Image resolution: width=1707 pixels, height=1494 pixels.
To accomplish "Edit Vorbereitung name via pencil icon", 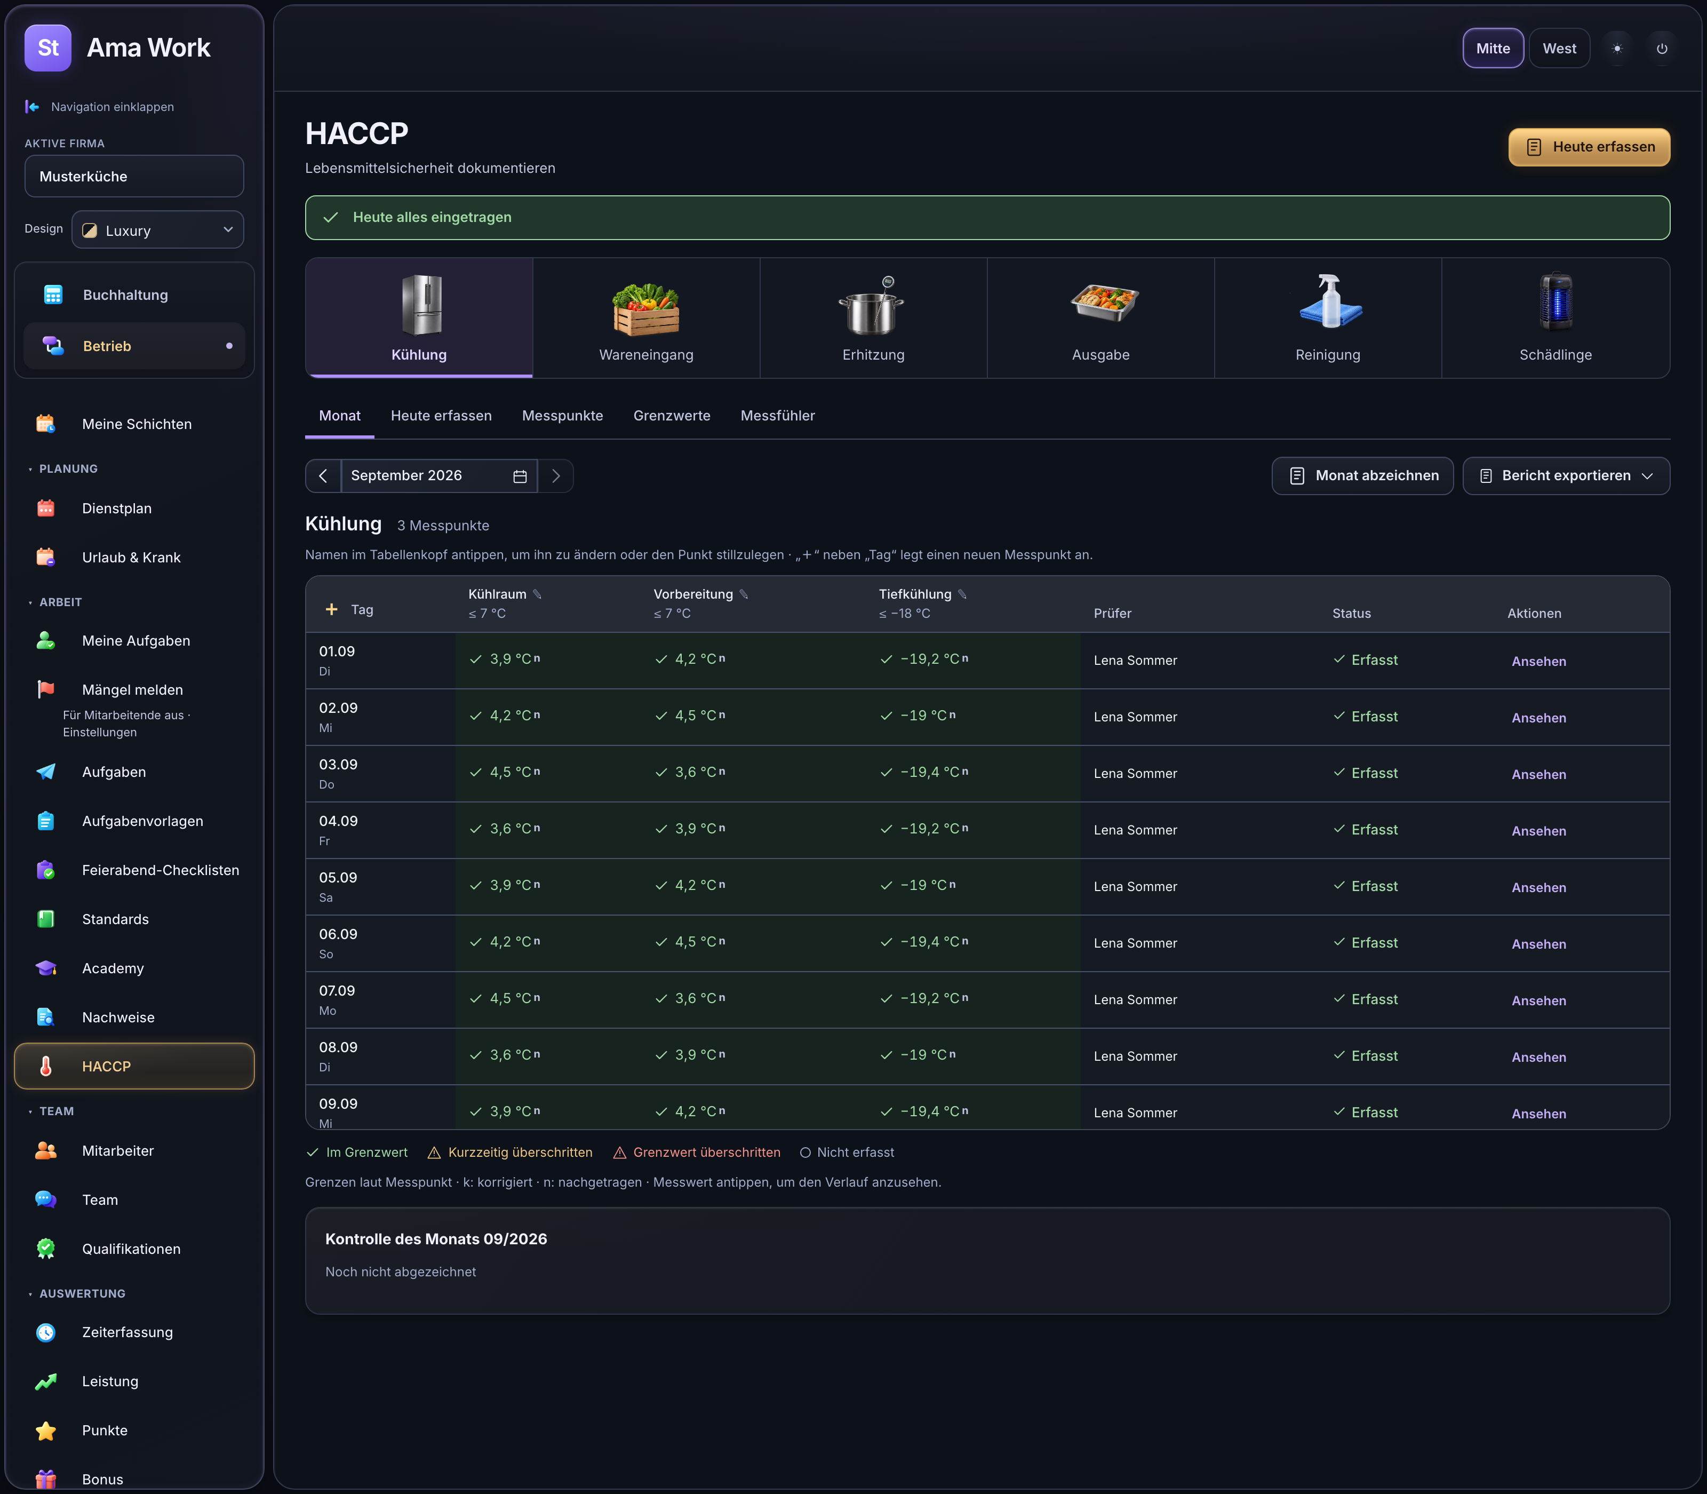I will pos(744,594).
